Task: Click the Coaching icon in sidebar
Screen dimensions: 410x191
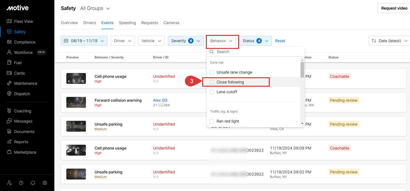Action: coord(9,111)
